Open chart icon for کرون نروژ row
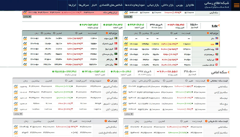This screenshot has width=240, height=137. [x=25, y=49]
